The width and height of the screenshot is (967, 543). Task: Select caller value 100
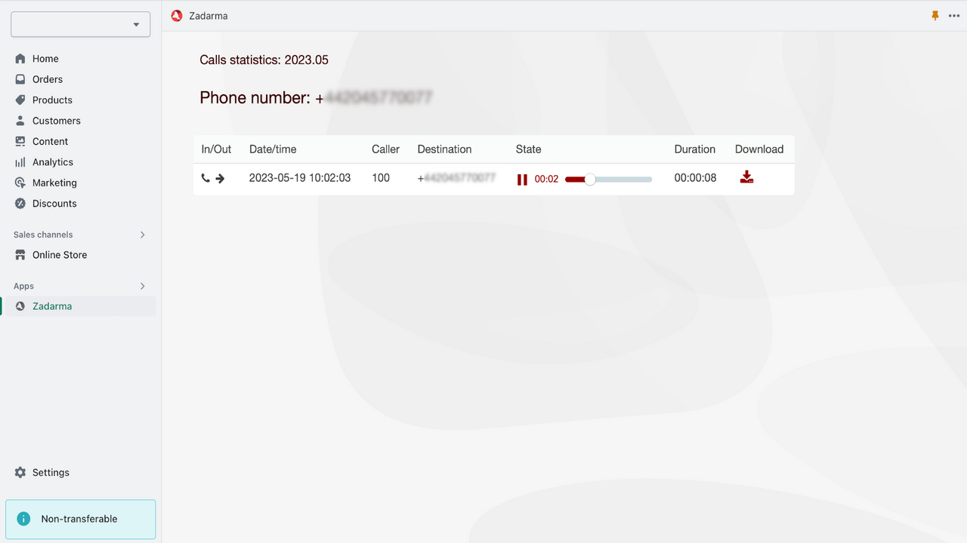point(381,178)
